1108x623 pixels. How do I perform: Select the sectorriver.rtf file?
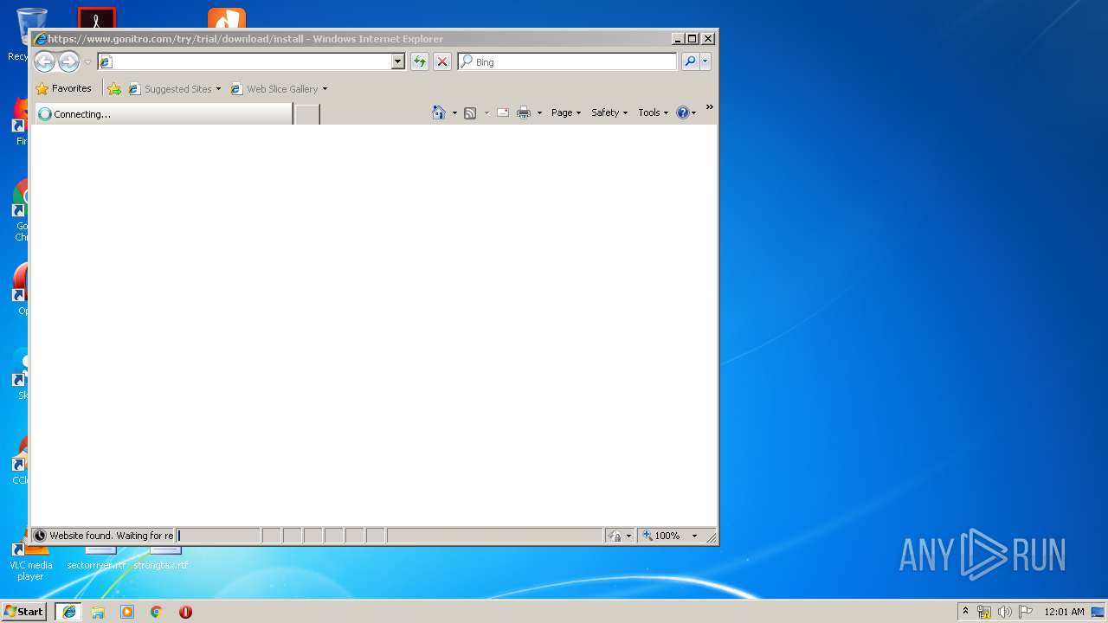[96, 559]
